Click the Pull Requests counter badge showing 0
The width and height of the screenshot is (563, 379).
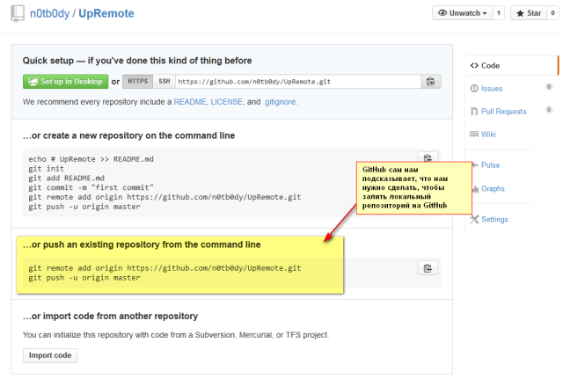click(x=549, y=110)
